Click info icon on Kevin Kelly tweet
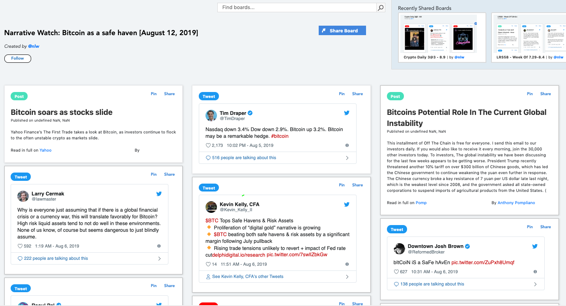566x306 pixels. coord(347,264)
